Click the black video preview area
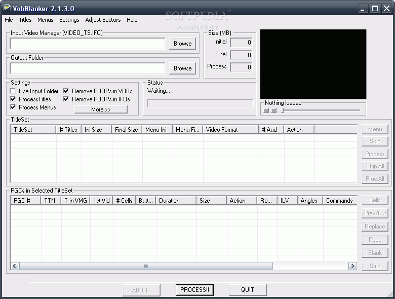 313,64
